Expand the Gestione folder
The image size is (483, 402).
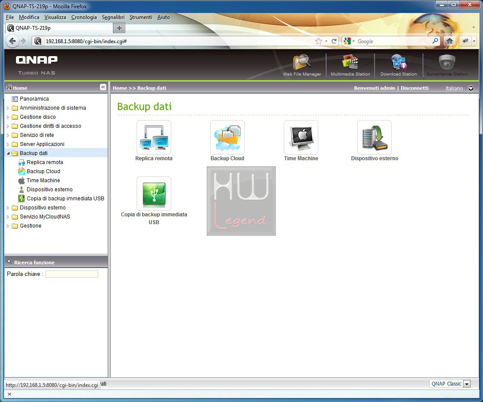tap(8, 226)
